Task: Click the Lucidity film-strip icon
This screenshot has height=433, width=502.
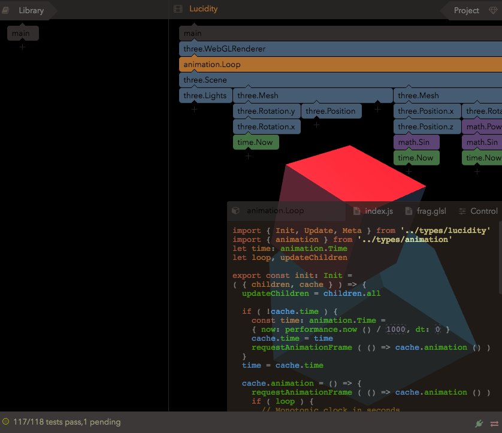Action: point(178,9)
